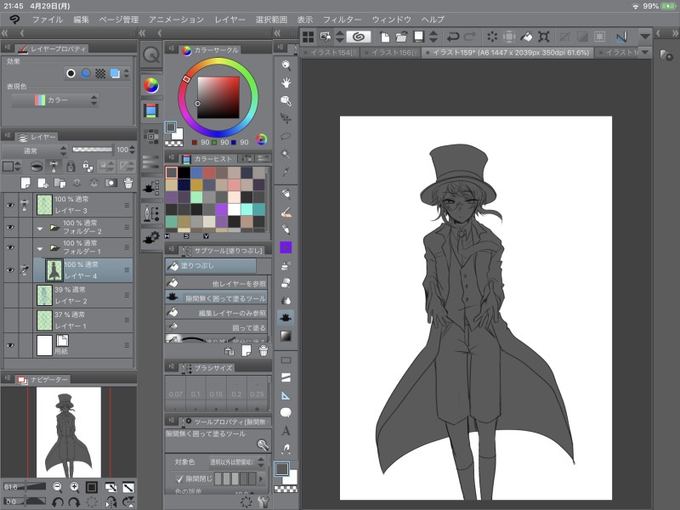Hide レイヤー 3 using its eye icon

click(x=10, y=205)
